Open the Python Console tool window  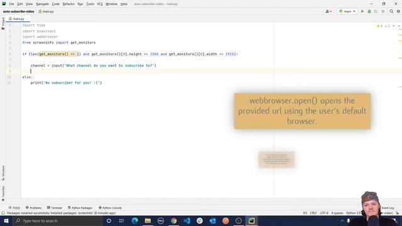[x=110, y=208]
